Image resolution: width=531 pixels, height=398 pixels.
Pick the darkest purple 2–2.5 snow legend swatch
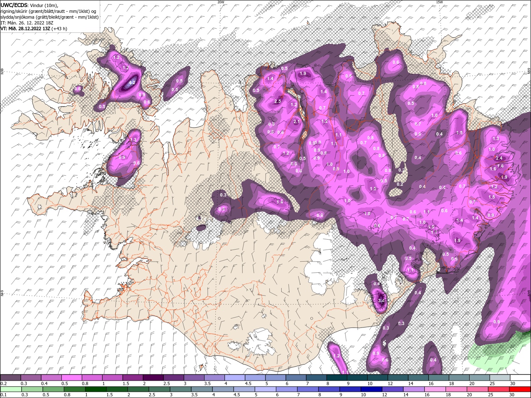153,378
